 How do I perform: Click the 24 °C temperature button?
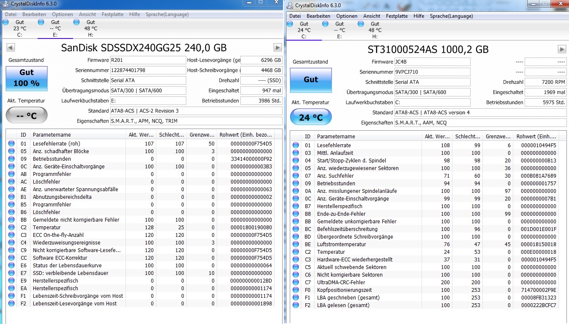pos(310,117)
